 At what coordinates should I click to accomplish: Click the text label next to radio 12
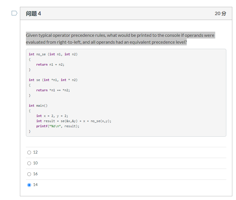(x=35, y=152)
